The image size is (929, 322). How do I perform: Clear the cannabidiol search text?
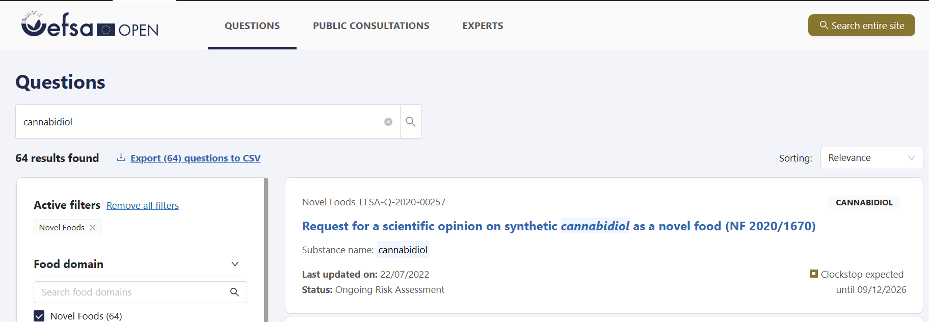[388, 122]
